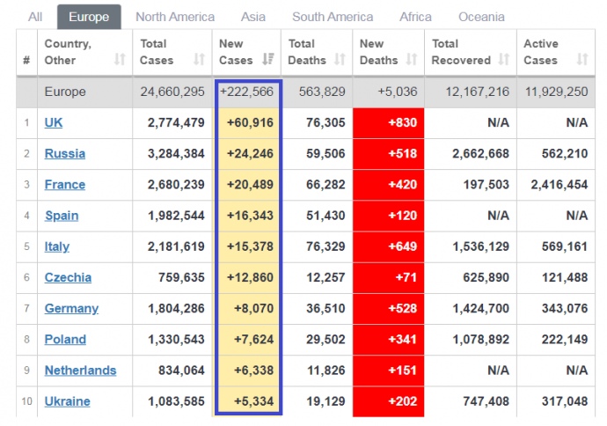
Task: Open the Netherlands country page
Action: [80, 370]
